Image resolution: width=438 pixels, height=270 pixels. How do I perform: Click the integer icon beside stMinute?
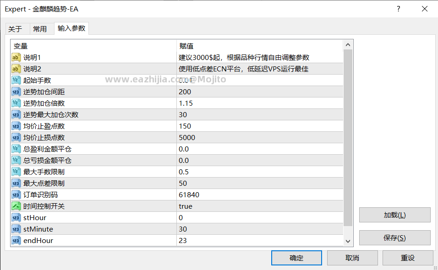(x=16, y=229)
